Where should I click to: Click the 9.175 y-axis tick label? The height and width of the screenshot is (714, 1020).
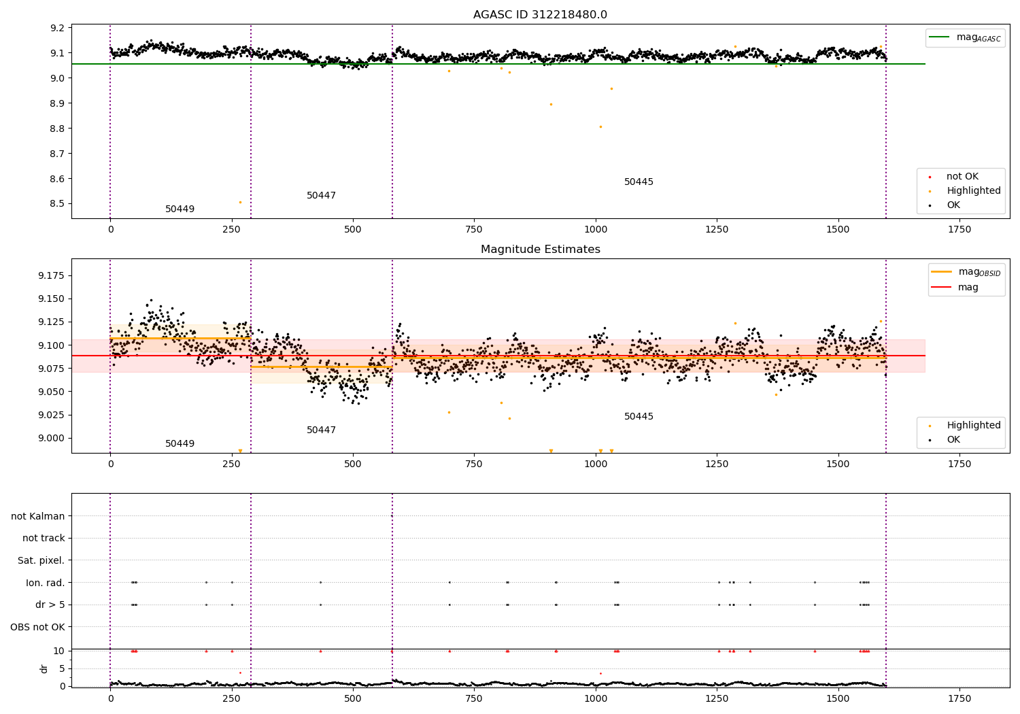[52, 275]
